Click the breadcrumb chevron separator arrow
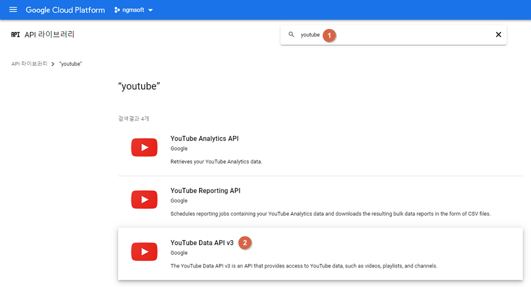The height and width of the screenshot is (287, 531). [x=53, y=64]
